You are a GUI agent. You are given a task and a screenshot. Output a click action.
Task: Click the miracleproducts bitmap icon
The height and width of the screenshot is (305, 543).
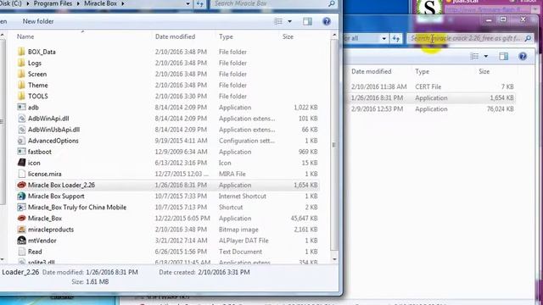point(21,230)
